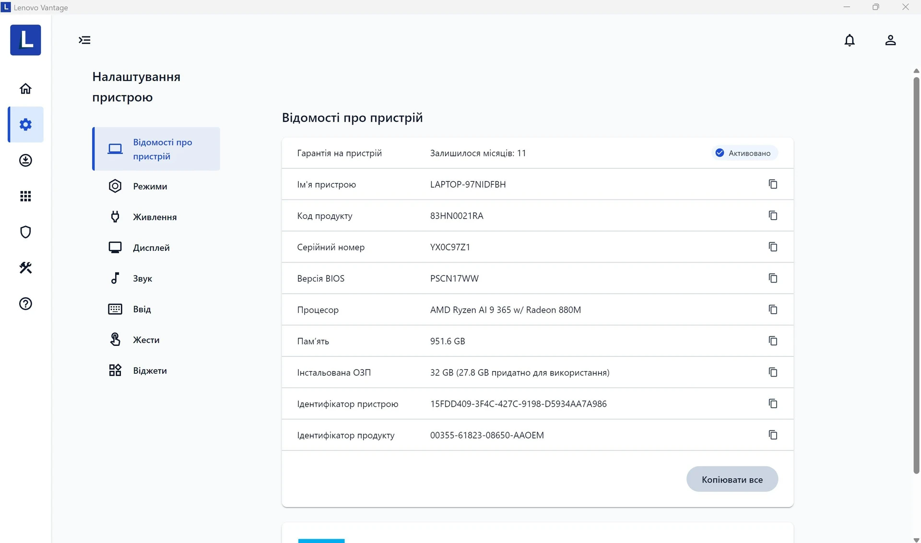The image size is (921, 543).
Task: Click the vertical scrollbar thumb
Action: coord(916,275)
